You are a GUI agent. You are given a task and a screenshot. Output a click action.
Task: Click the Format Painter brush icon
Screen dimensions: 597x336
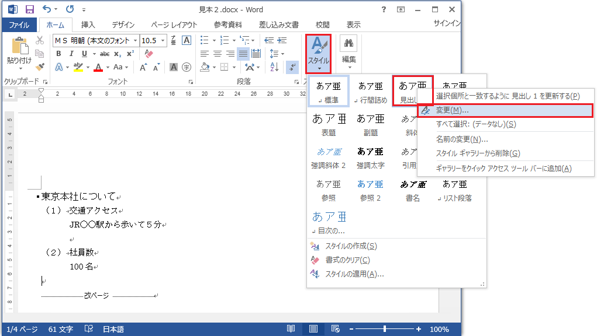tap(40, 67)
